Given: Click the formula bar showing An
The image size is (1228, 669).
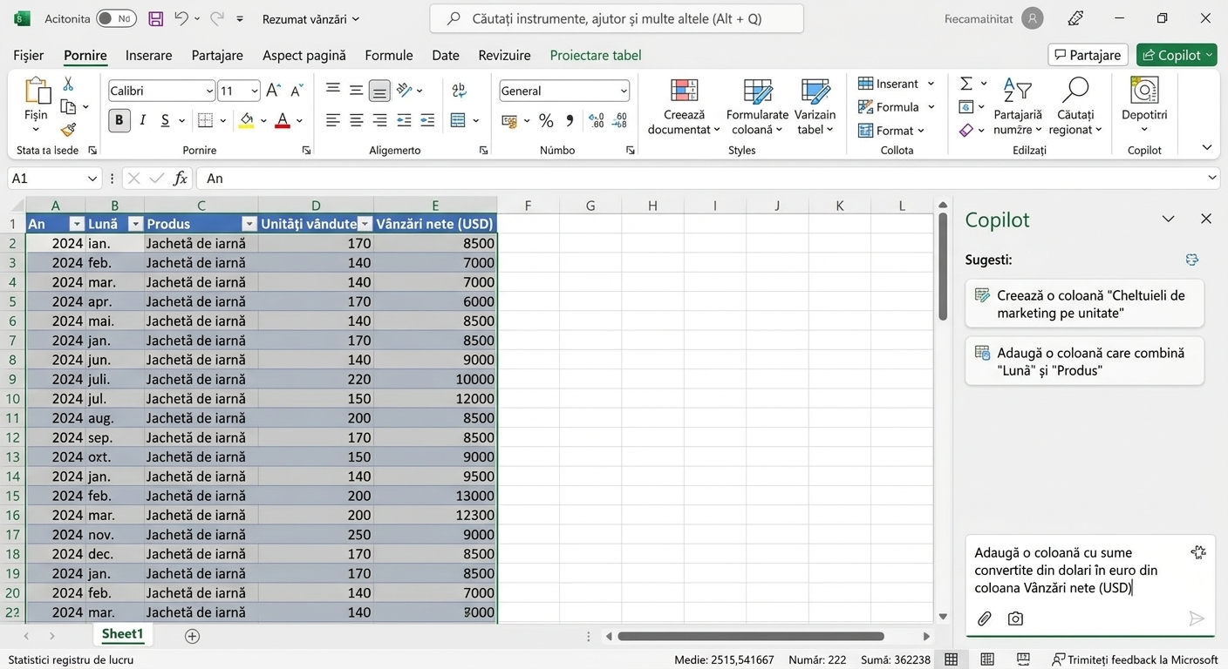Looking at the screenshot, I should coord(707,179).
